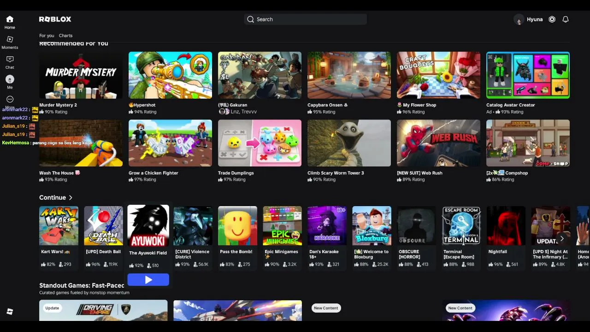The image size is (590, 332).
Task: Click KevHermosa chat message overlay
Action: point(47,143)
